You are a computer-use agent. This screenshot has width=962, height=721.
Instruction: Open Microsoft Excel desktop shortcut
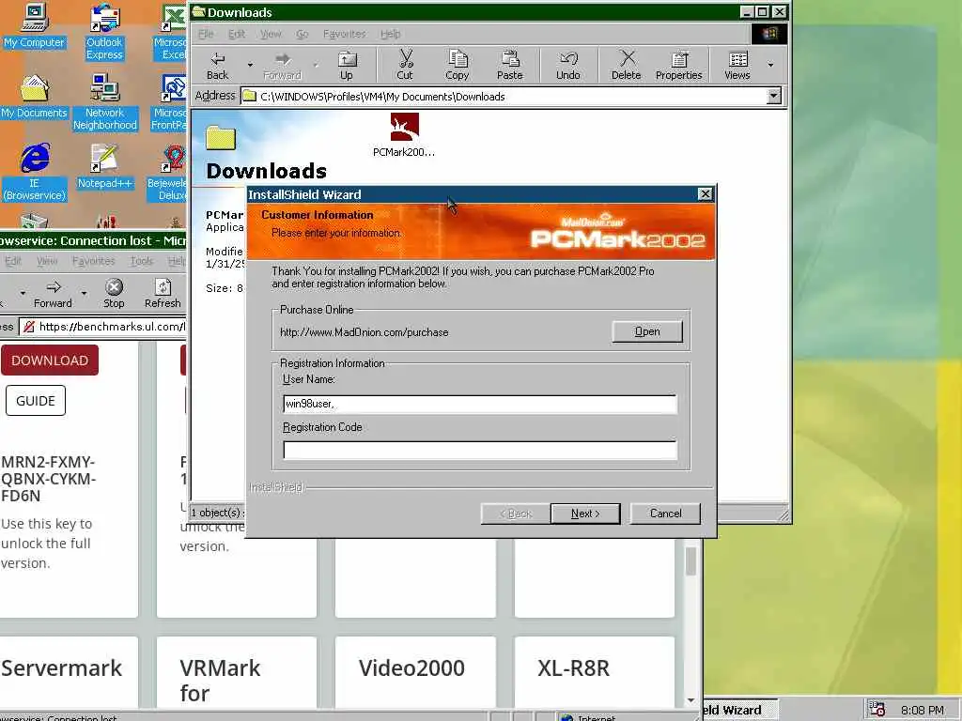click(x=170, y=32)
